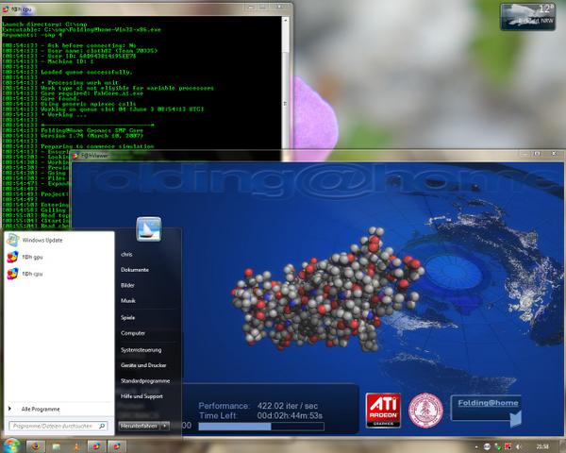Open Computer from Start menu
The width and height of the screenshot is (566, 453).
[133, 333]
